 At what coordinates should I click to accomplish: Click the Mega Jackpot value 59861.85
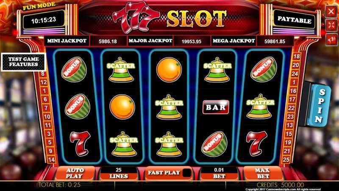[x=275, y=41]
